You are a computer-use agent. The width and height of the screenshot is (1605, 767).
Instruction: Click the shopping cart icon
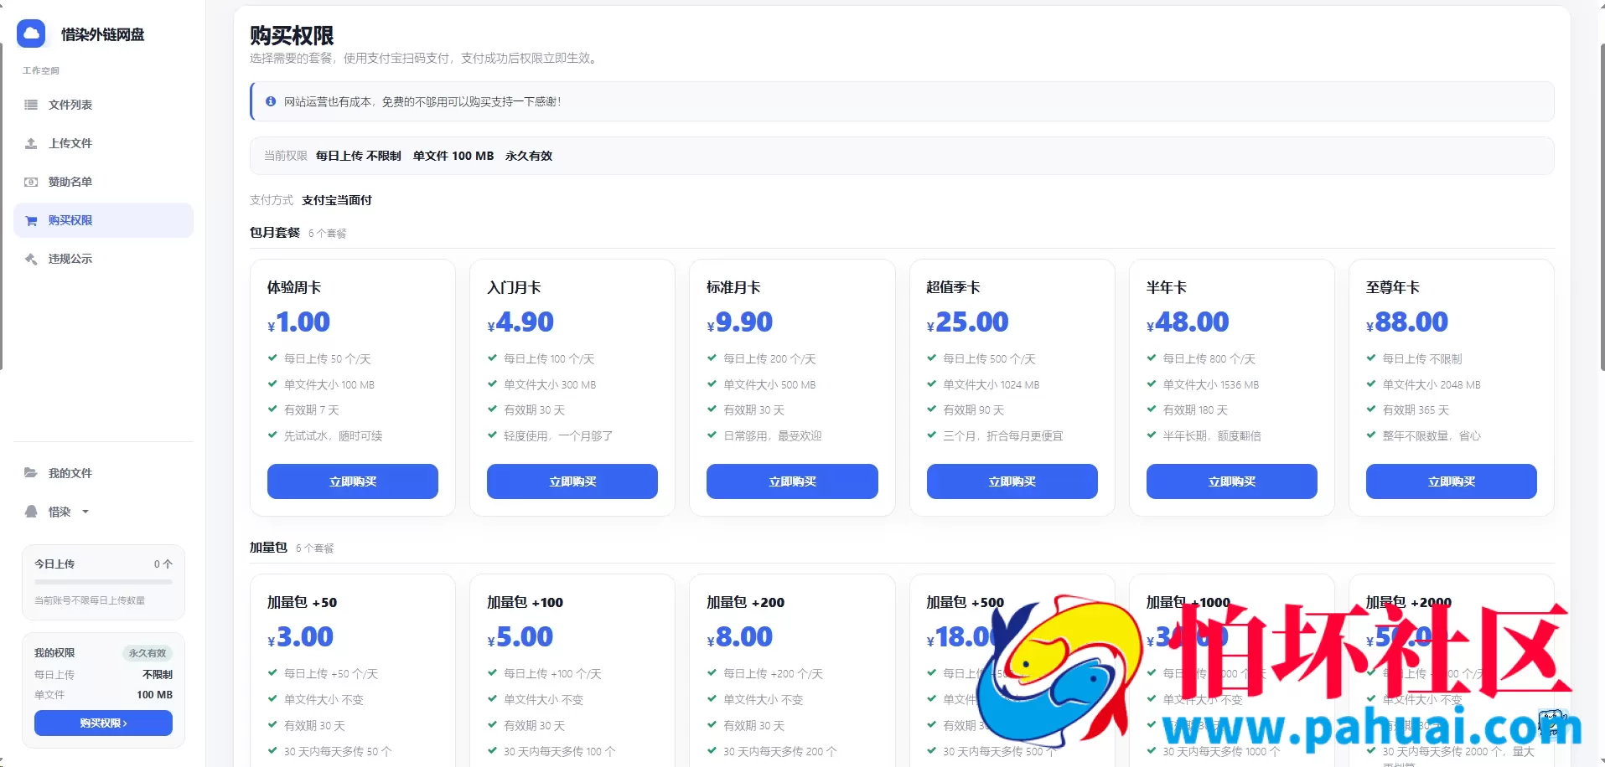(31, 220)
